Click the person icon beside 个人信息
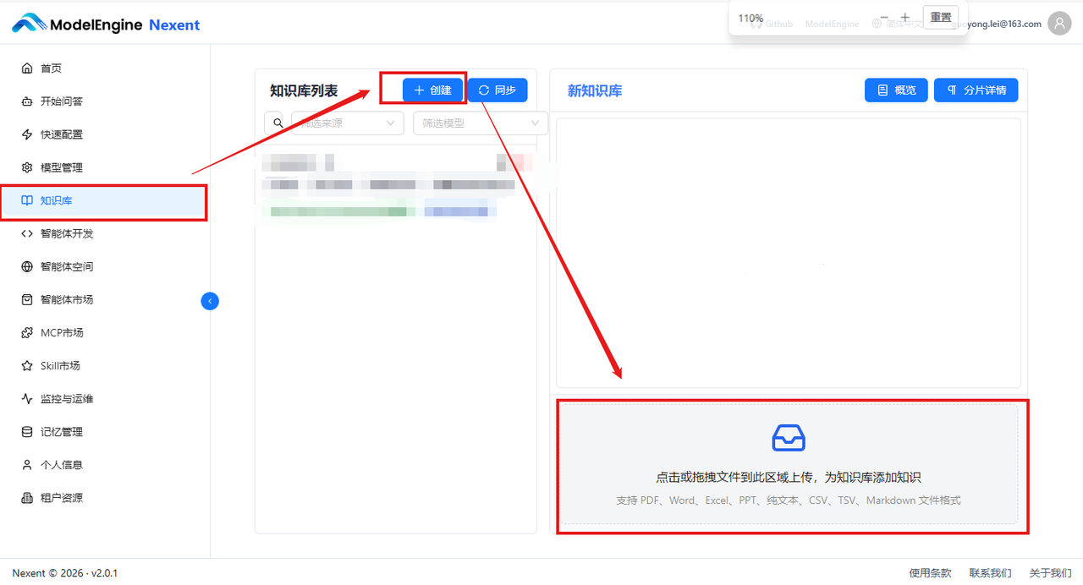 (x=27, y=464)
